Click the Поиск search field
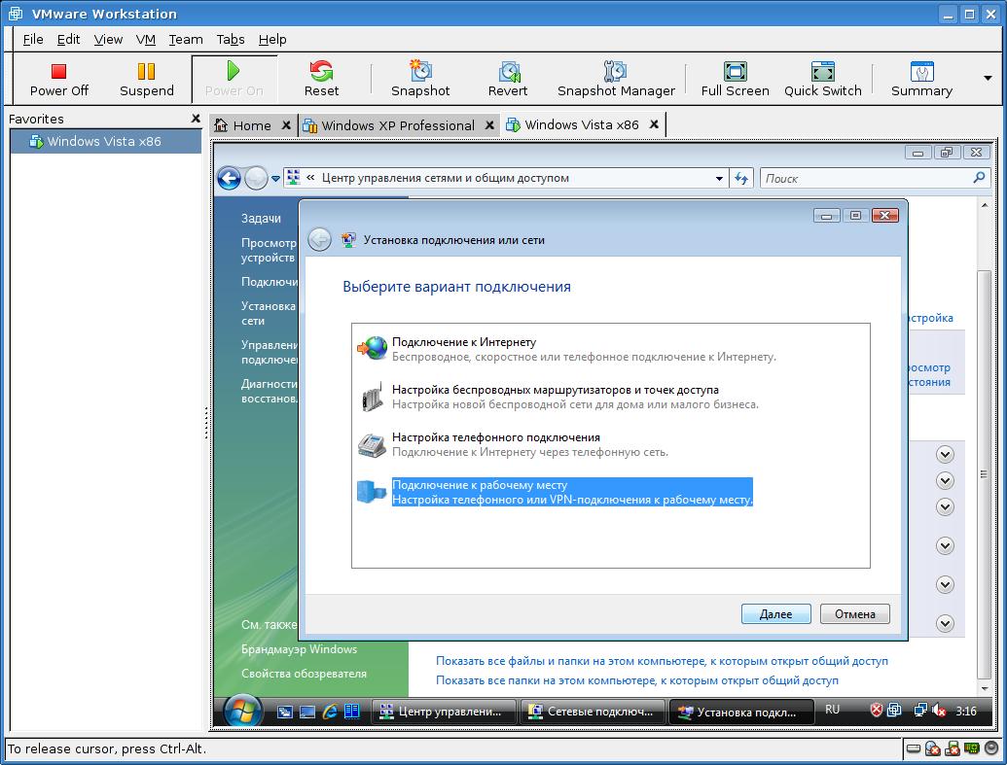Image resolution: width=1007 pixels, height=765 pixels. (866, 179)
